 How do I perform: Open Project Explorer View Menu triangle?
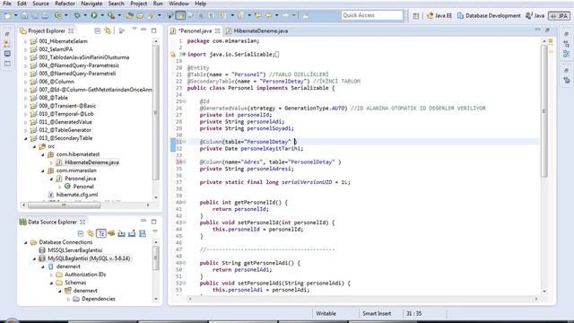tap(135, 30)
